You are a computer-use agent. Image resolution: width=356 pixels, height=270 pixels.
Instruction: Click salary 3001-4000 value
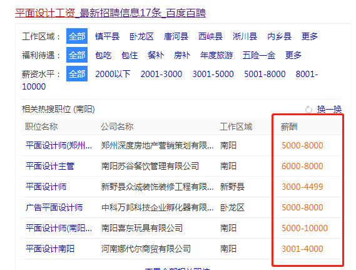coord(302,249)
